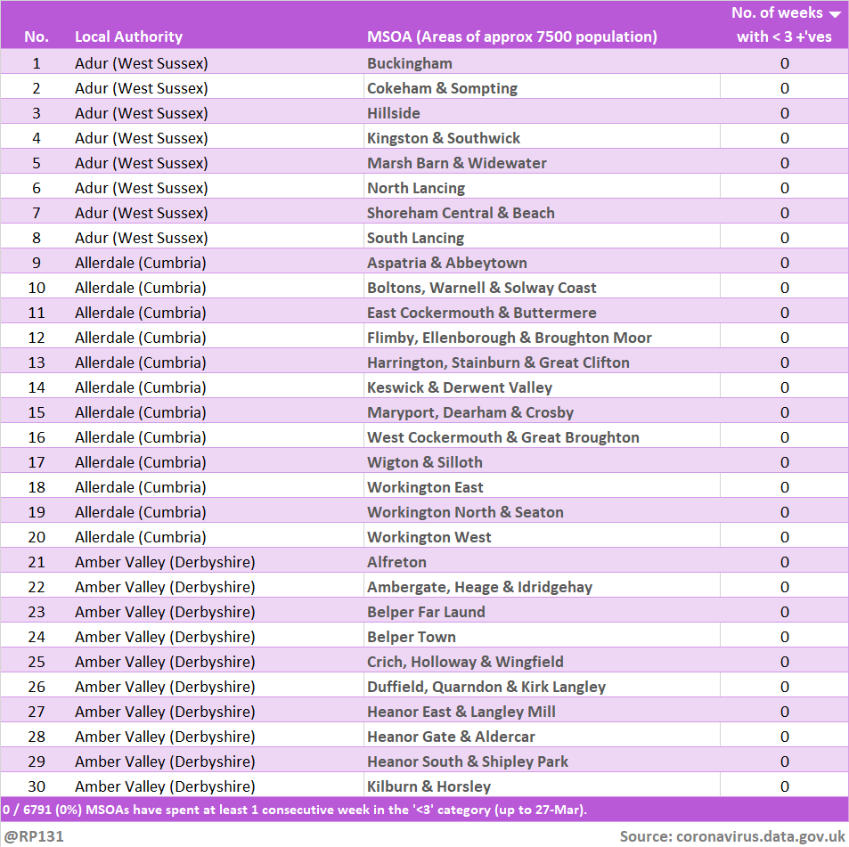Image resolution: width=849 pixels, height=847 pixels.
Task: Open the sort dropdown on 'No. of weeks' column
Action: (836, 12)
